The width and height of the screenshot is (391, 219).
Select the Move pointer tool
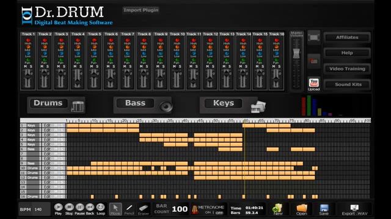click(115, 209)
